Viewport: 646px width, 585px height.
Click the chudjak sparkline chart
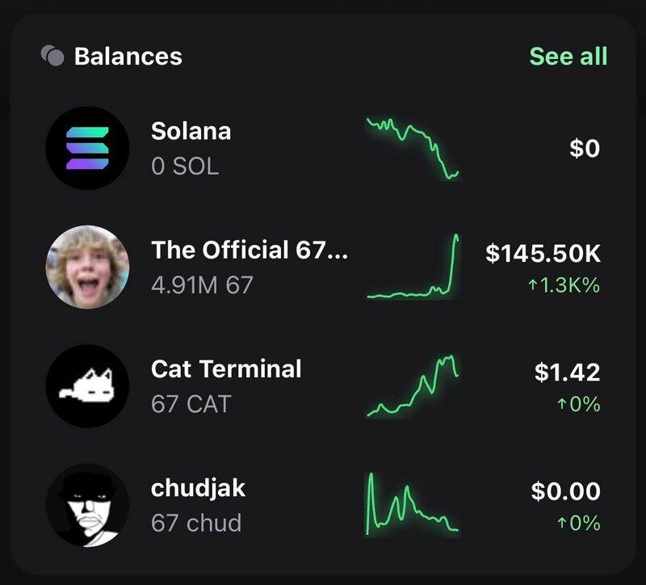[x=413, y=503]
